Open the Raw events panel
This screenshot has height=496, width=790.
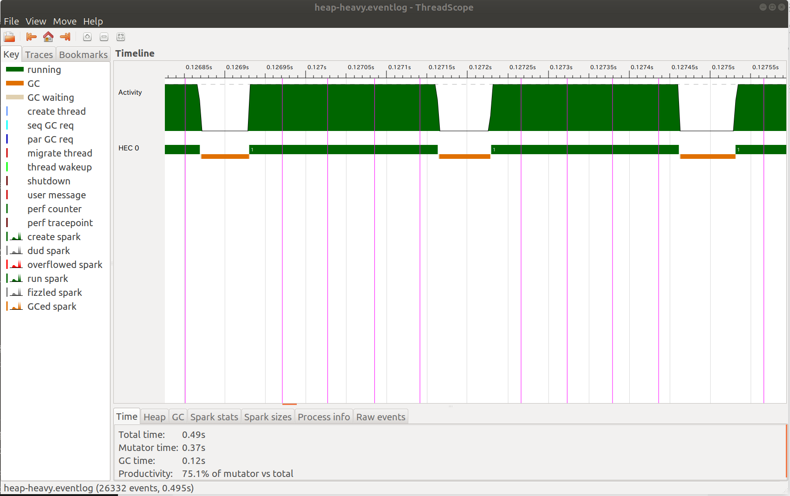click(x=380, y=417)
